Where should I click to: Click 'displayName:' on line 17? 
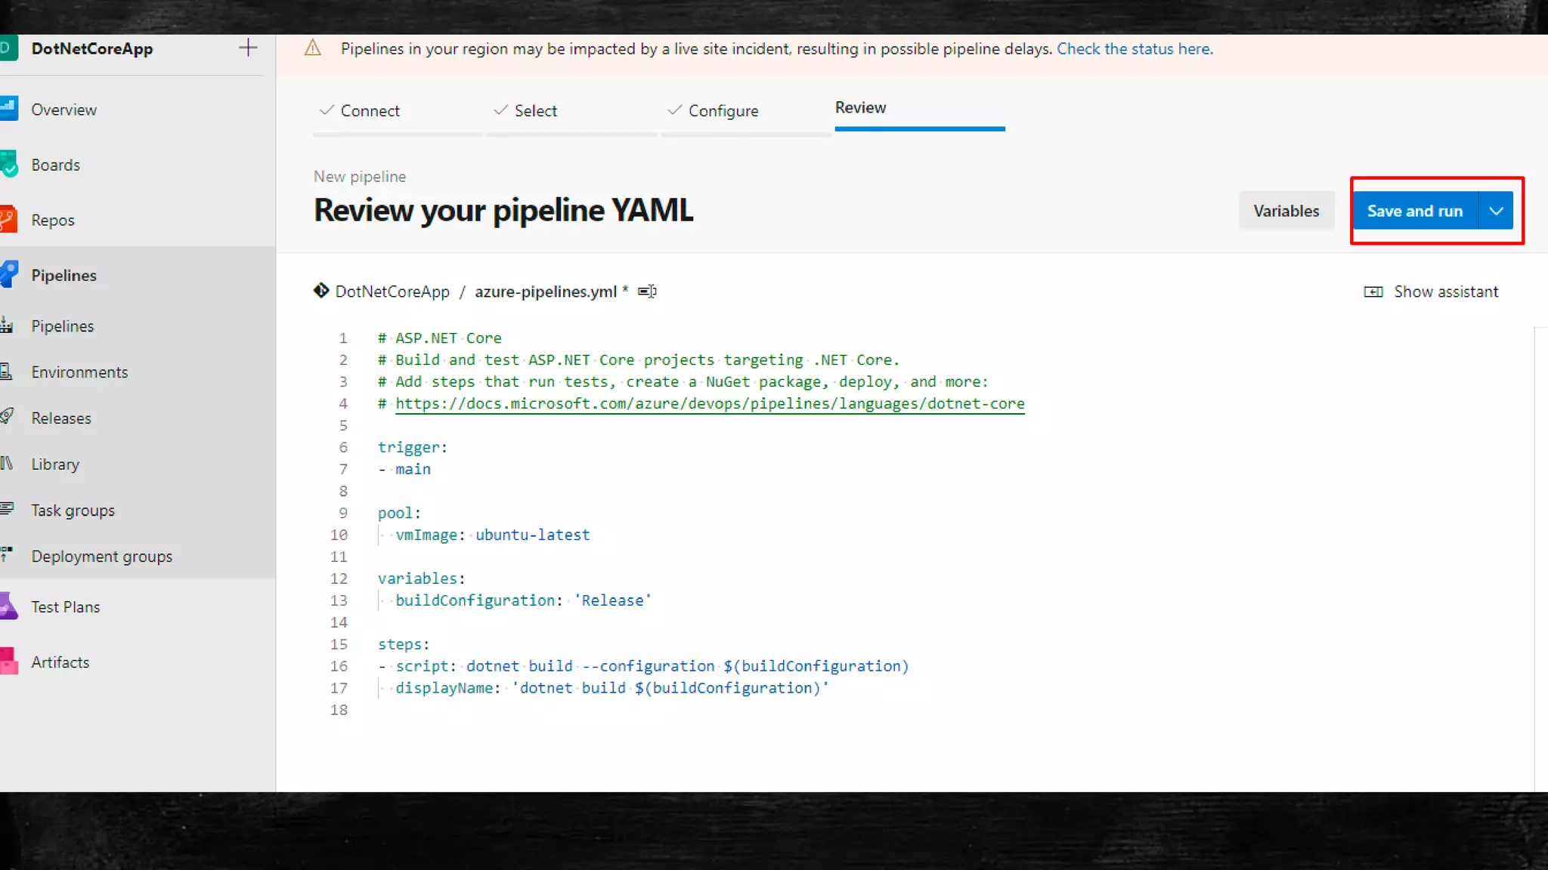(448, 688)
